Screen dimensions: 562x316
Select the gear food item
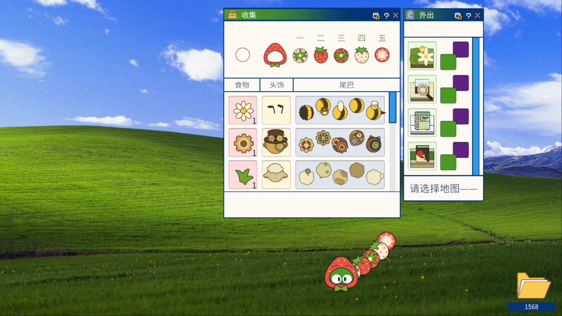click(x=243, y=142)
